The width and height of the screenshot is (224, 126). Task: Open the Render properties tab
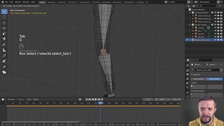tap(188, 70)
